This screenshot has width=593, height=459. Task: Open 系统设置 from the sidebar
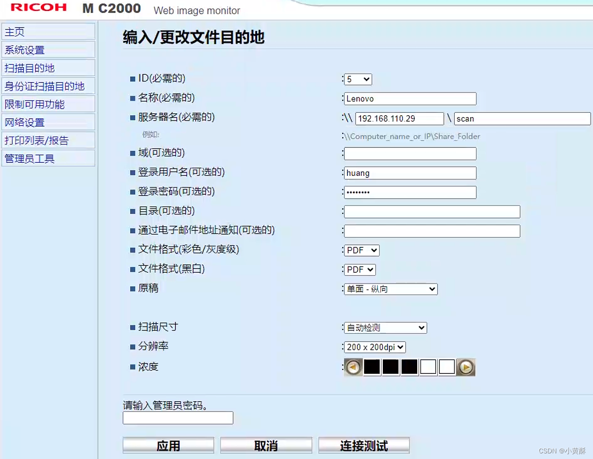point(48,49)
